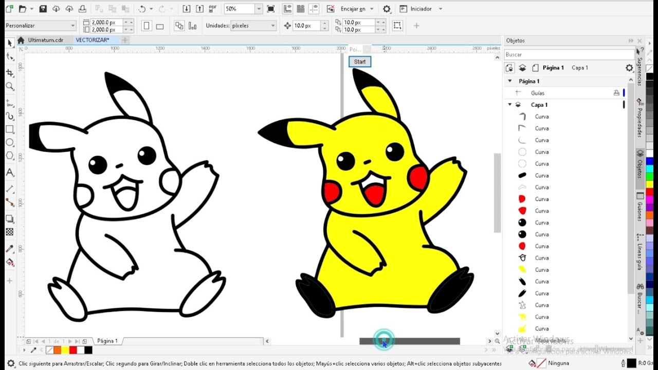
Task: Open the dropdown arrow beside Open icon
Action: 31,9
